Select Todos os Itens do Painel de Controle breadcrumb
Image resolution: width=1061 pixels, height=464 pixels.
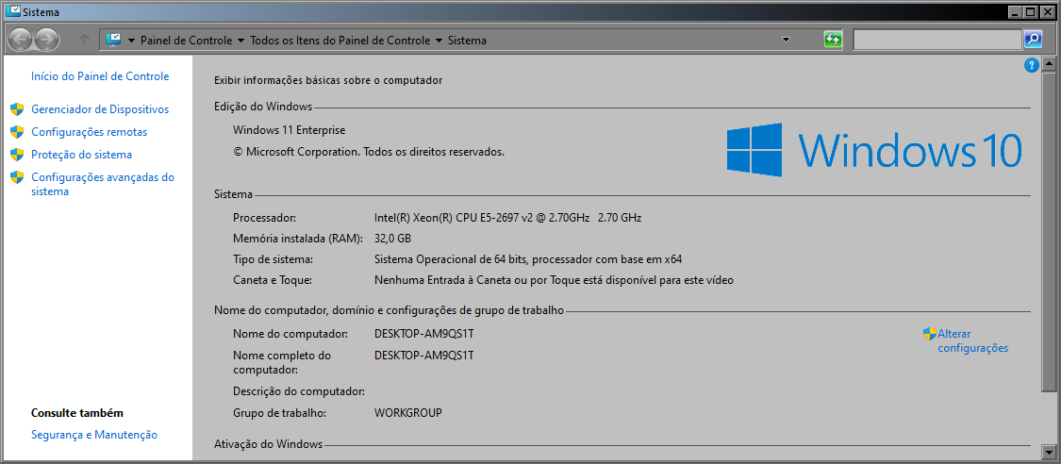click(340, 41)
